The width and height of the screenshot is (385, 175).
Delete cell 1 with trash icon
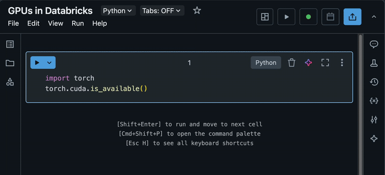click(292, 62)
